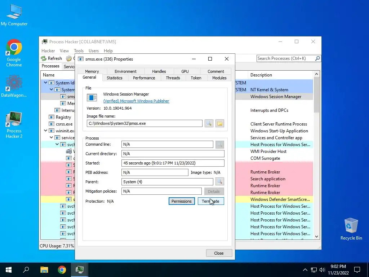
Task: Open the notification center icon
Action: click(357, 270)
